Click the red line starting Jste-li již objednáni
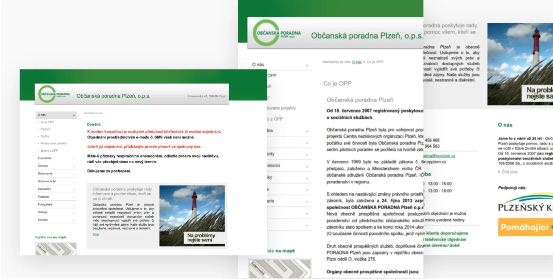This screenshot has height=279, width=553. (x=144, y=147)
